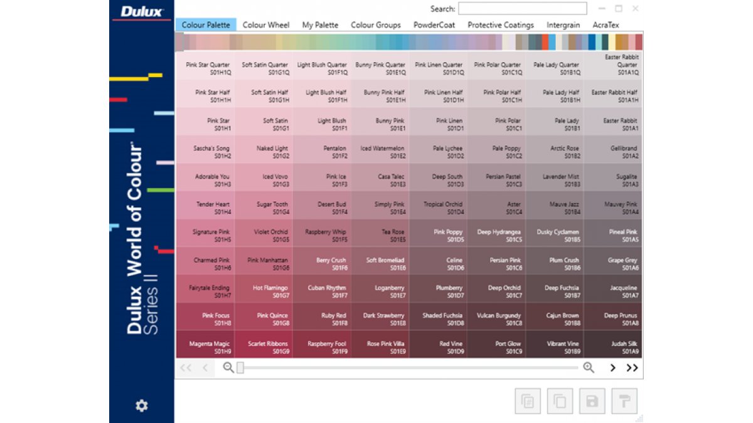Screen dimensions: 753x423
Task: Select the Sascha's Song swatch
Action: point(205,149)
